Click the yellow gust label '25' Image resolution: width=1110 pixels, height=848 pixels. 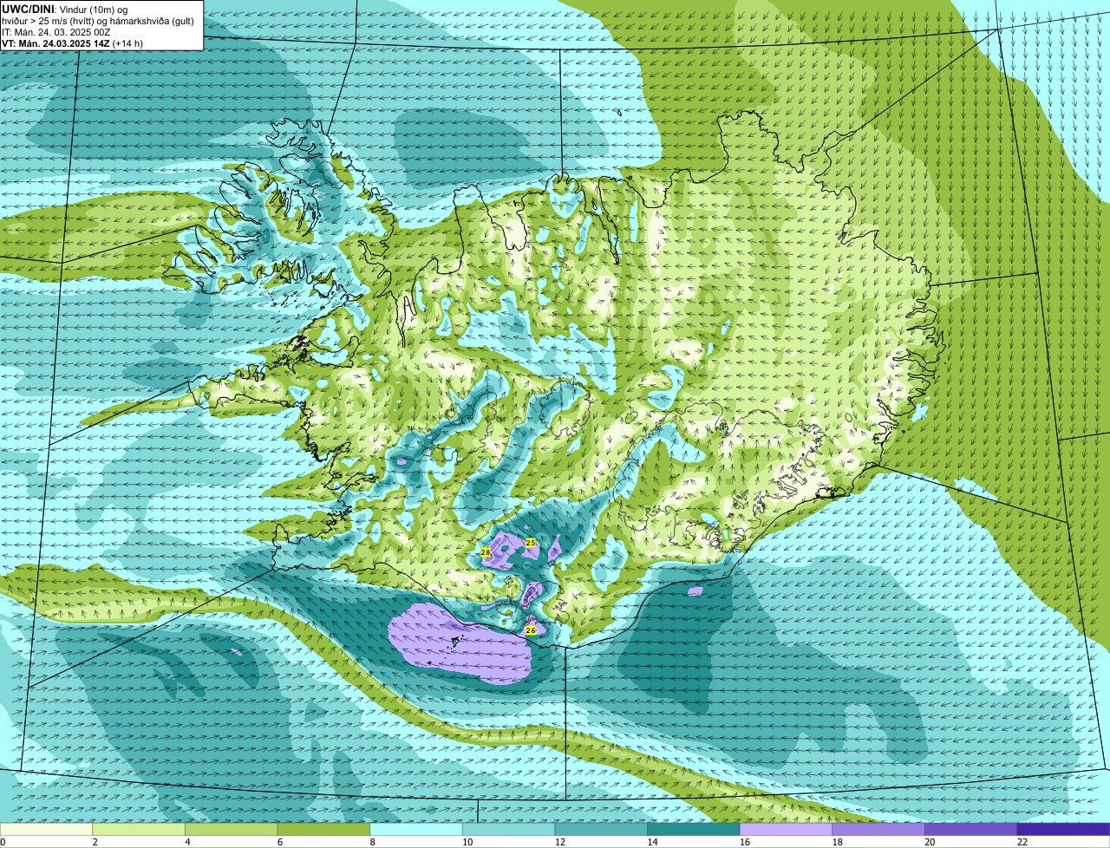[x=531, y=543]
